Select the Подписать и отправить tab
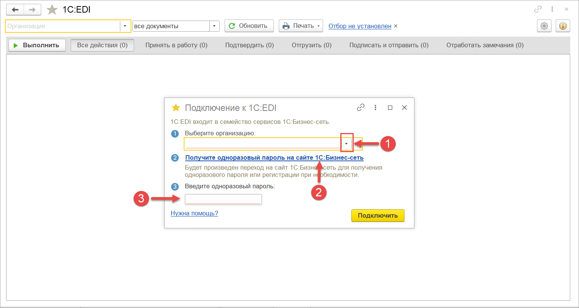The width and height of the screenshot is (579, 308). (388, 45)
